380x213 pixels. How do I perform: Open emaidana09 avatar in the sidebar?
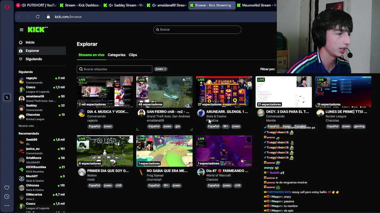pyautogui.click(x=21, y=99)
